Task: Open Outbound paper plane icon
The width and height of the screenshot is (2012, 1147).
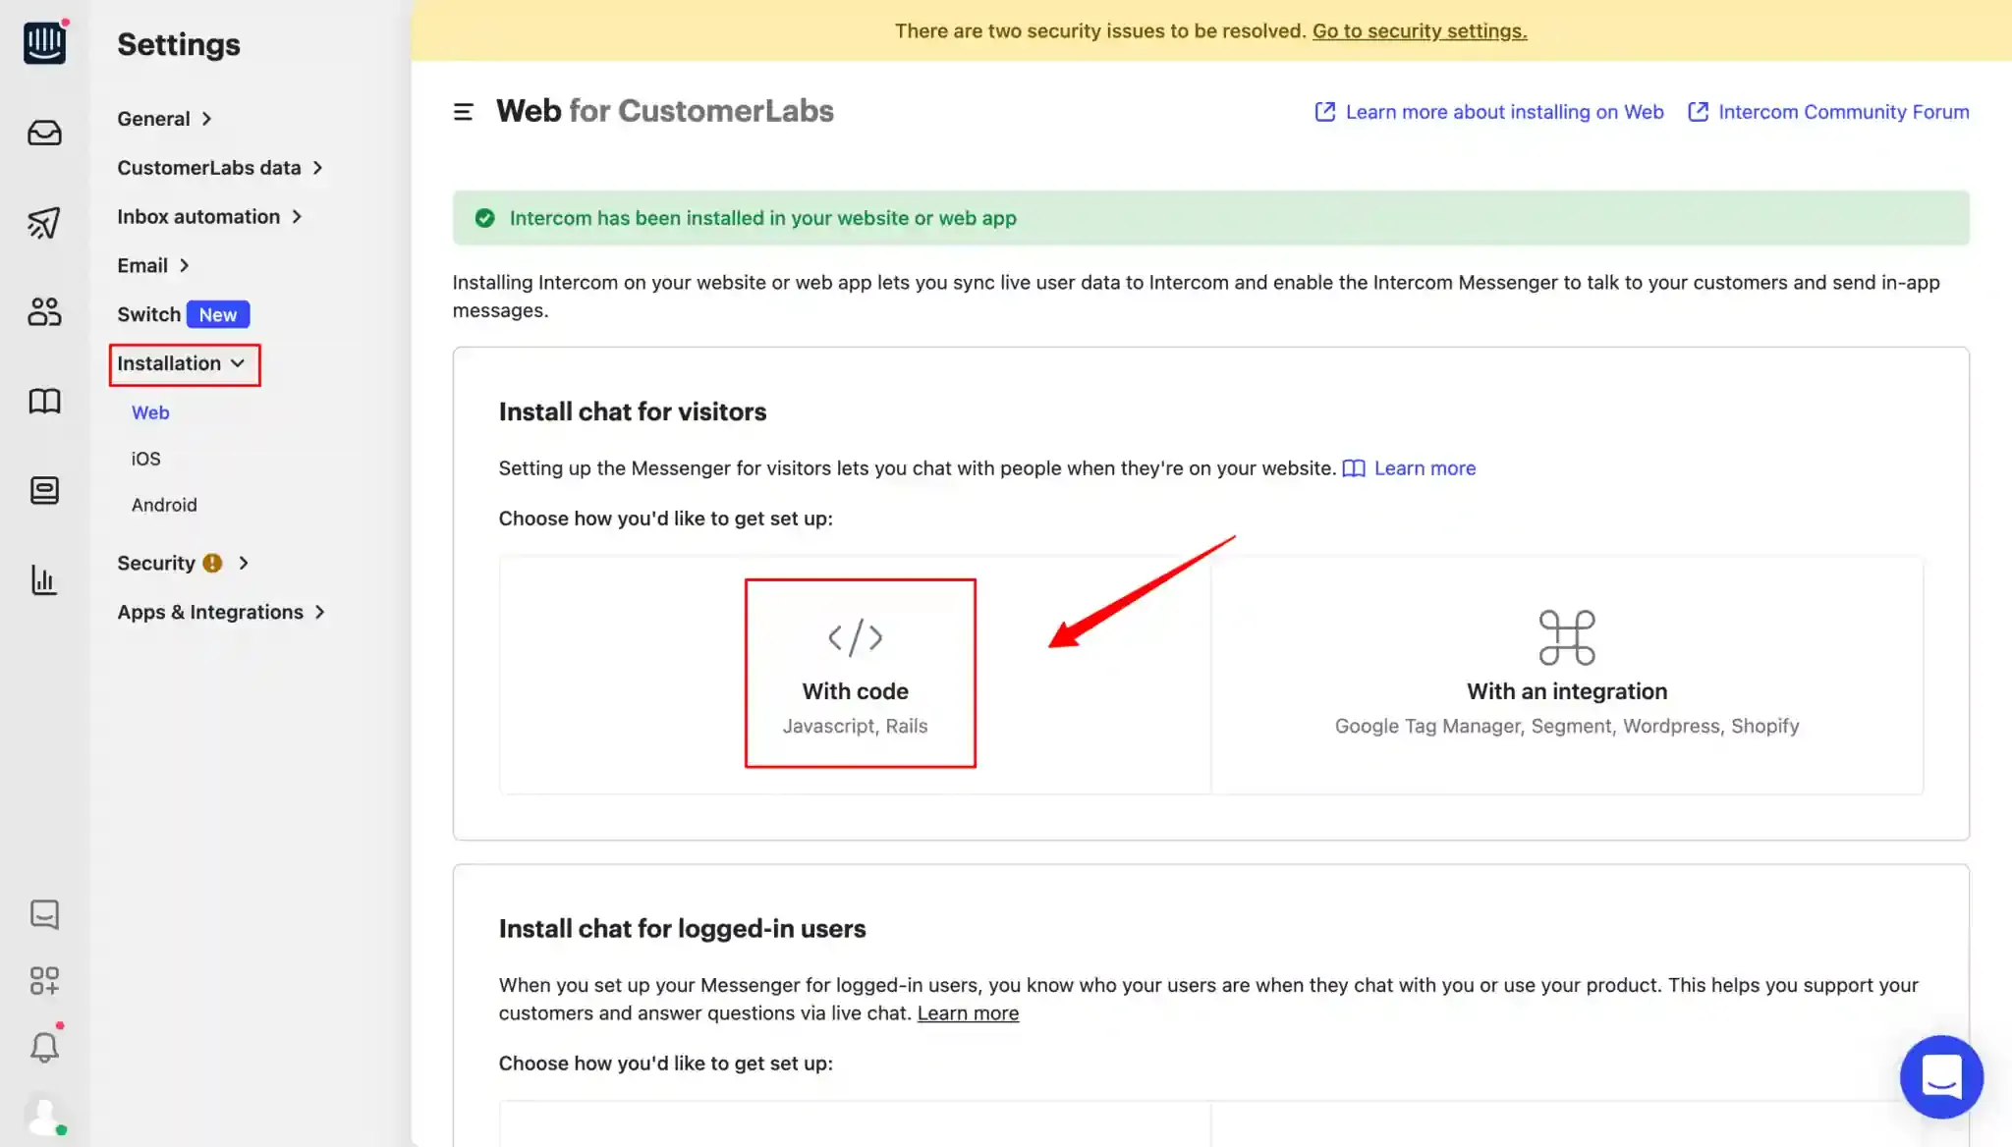Action: [x=44, y=223]
